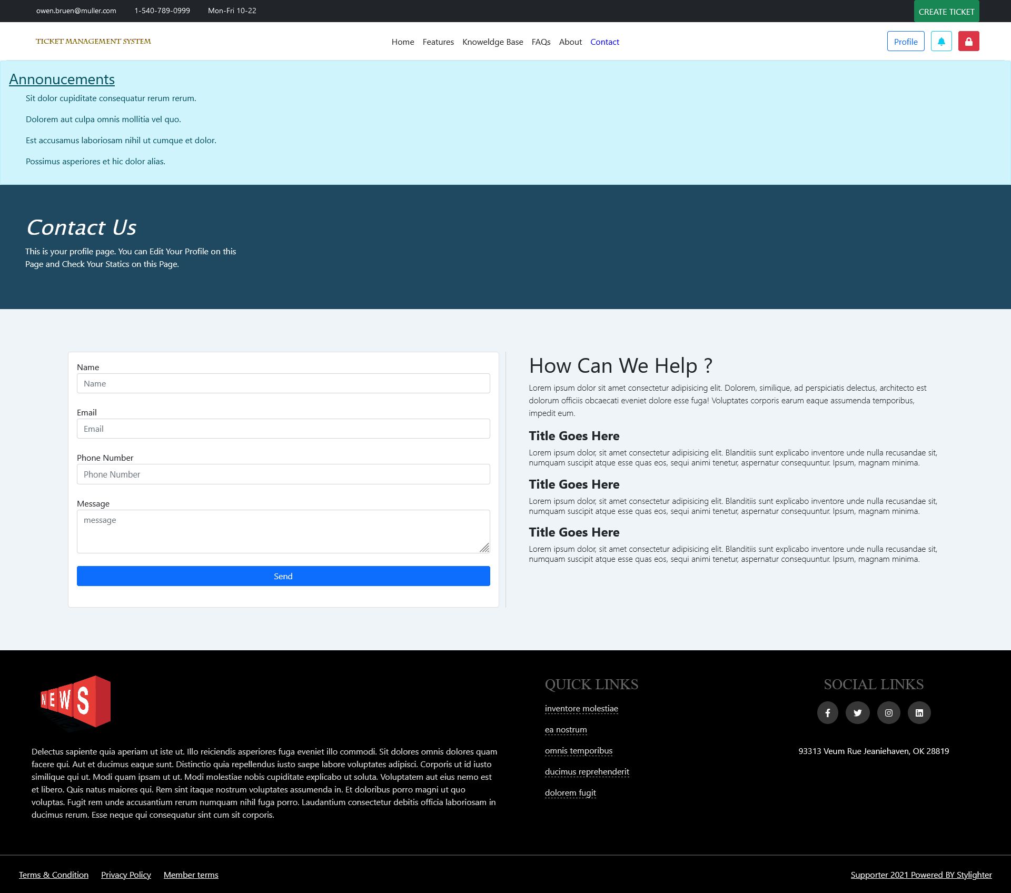
Task: Click the Profile button
Action: coord(905,42)
